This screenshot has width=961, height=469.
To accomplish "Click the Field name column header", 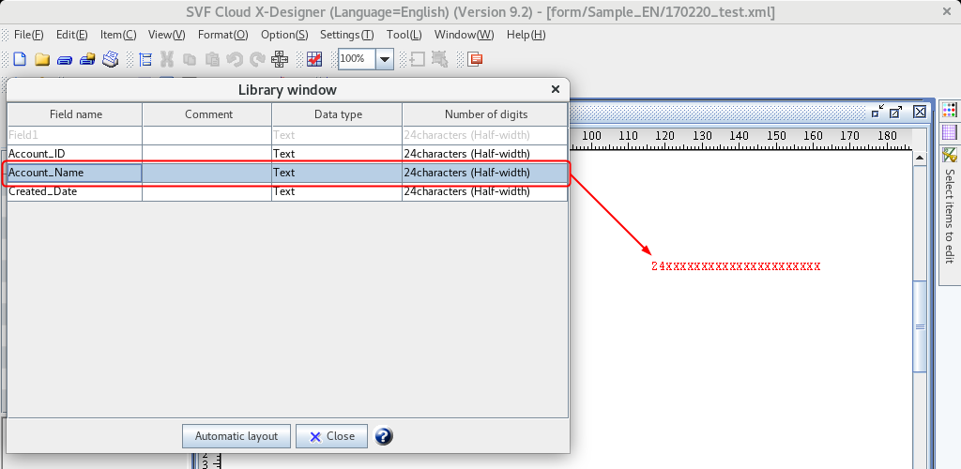I will pos(75,114).
